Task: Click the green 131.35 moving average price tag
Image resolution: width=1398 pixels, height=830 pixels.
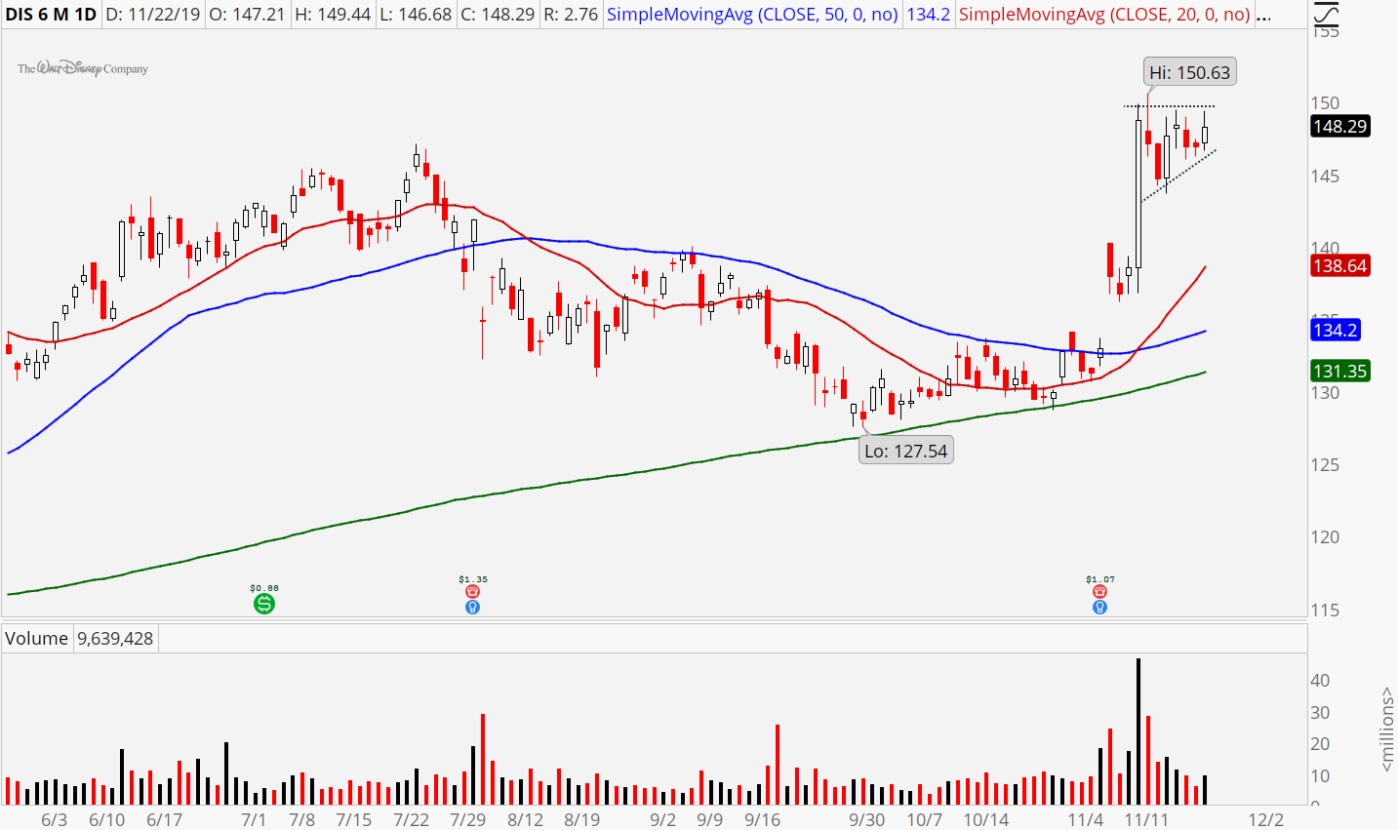Action: (1339, 371)
